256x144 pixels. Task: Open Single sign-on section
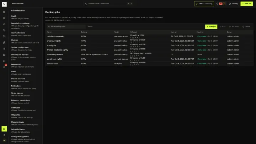[x=25, y=94]
